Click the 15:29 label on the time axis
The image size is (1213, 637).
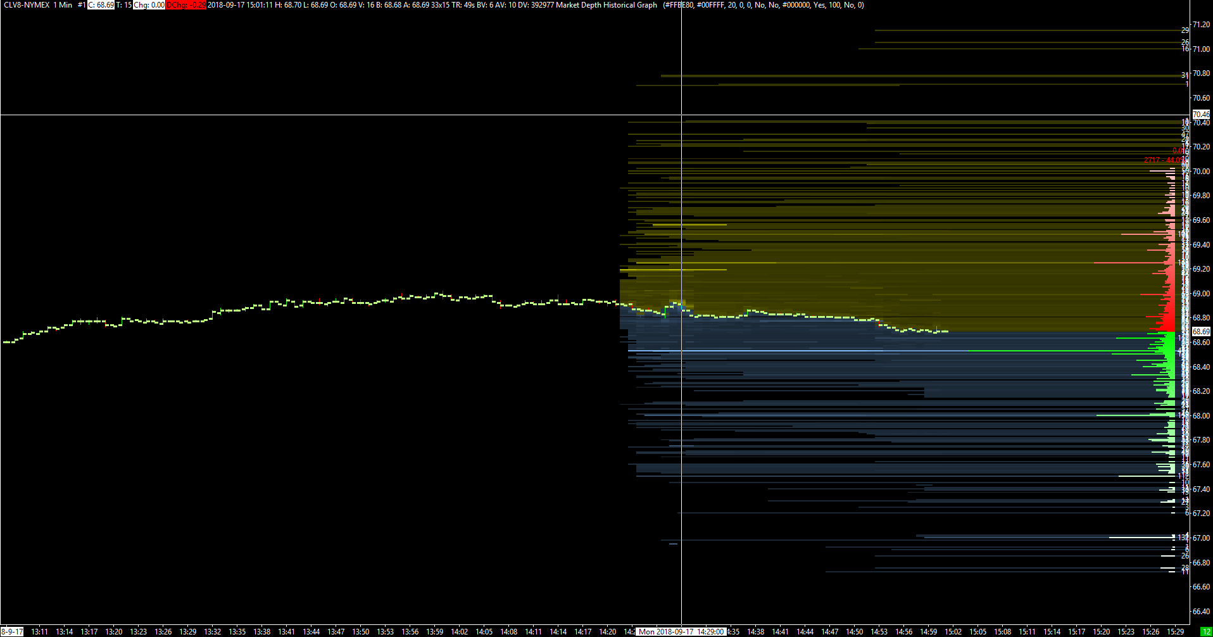tap(1175, 632)
